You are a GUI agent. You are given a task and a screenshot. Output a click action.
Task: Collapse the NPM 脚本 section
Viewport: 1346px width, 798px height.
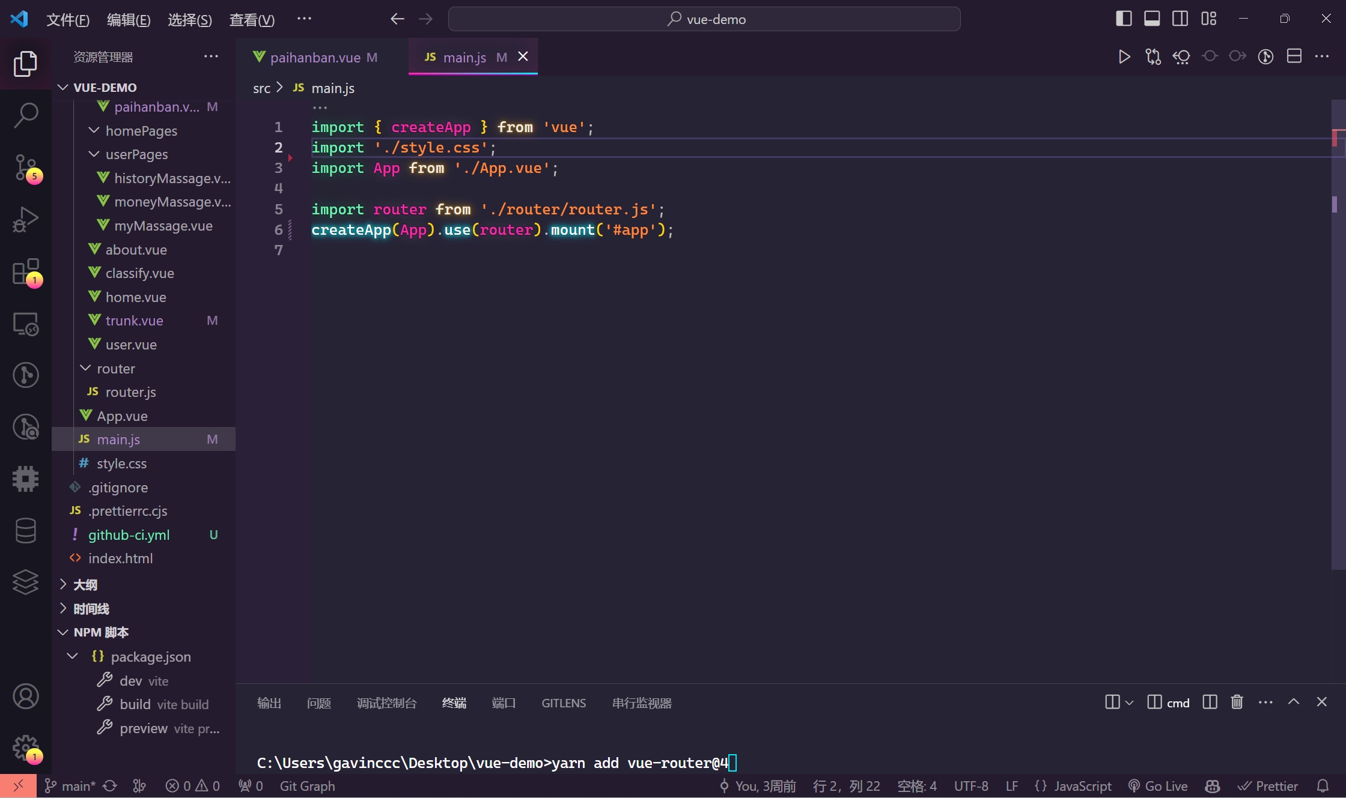tap(63, 632)
